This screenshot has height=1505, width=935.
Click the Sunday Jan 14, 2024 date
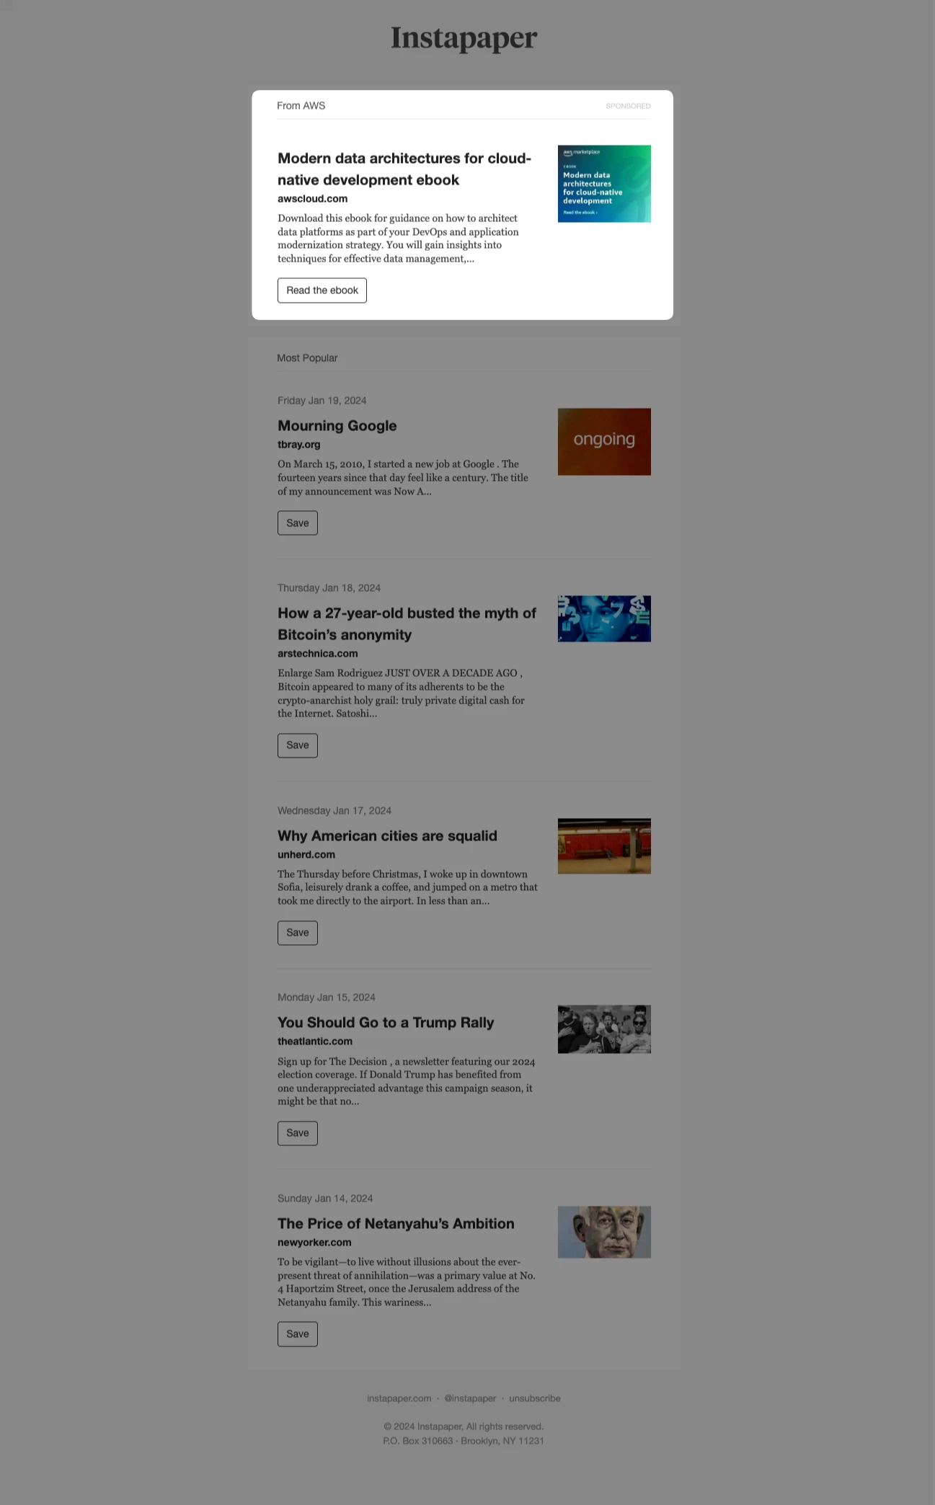coord(325,1198)
